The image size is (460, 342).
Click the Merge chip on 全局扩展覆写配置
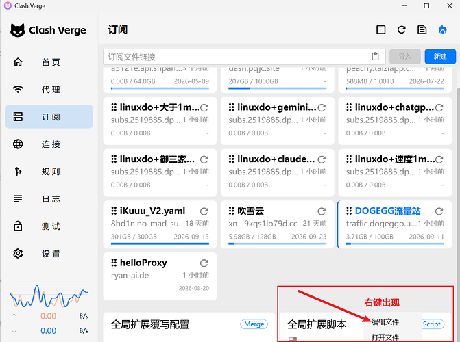[254, 324]
